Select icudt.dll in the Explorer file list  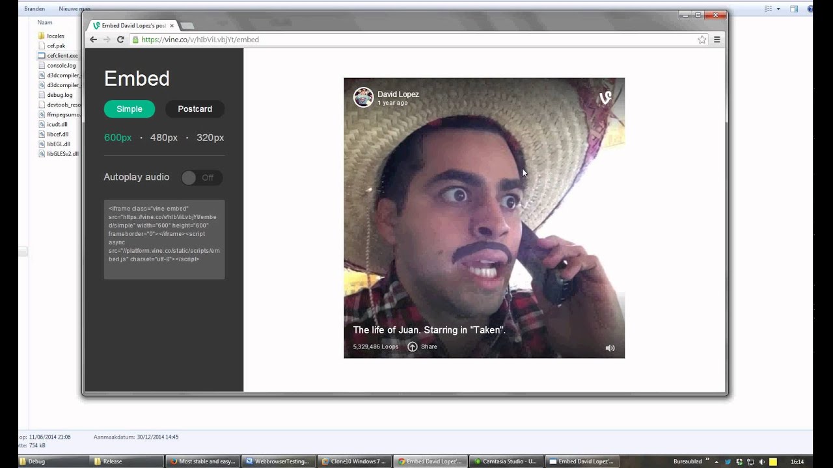[x=57, y=124]
